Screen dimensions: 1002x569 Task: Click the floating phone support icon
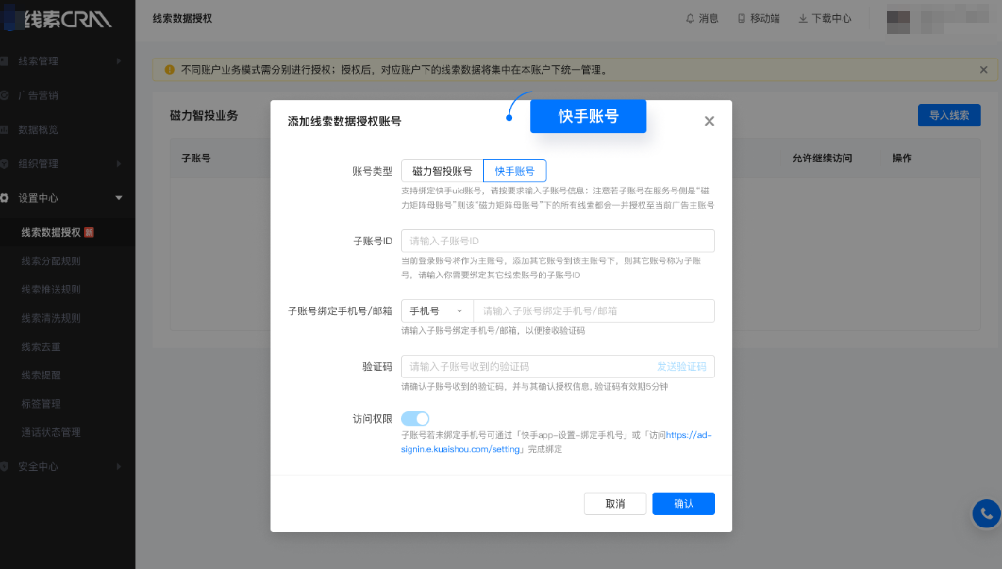tap(986, 513)
